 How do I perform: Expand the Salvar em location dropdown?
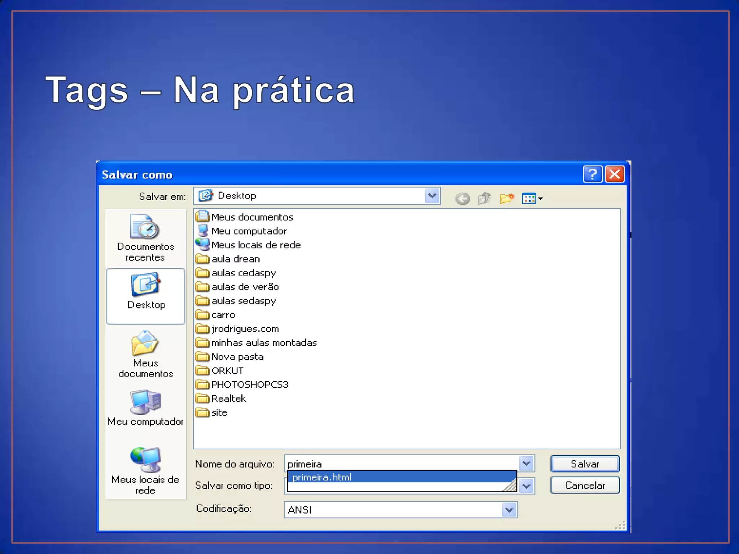pyautogui.click(x=432, y=196)
